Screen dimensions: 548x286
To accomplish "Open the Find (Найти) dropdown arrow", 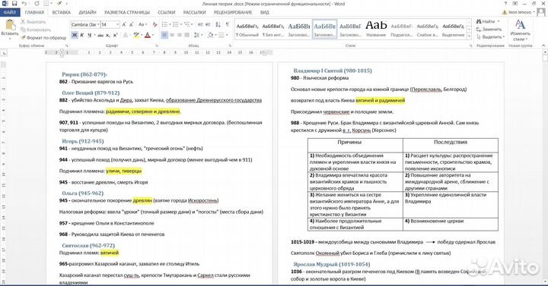I will (499, 21).
